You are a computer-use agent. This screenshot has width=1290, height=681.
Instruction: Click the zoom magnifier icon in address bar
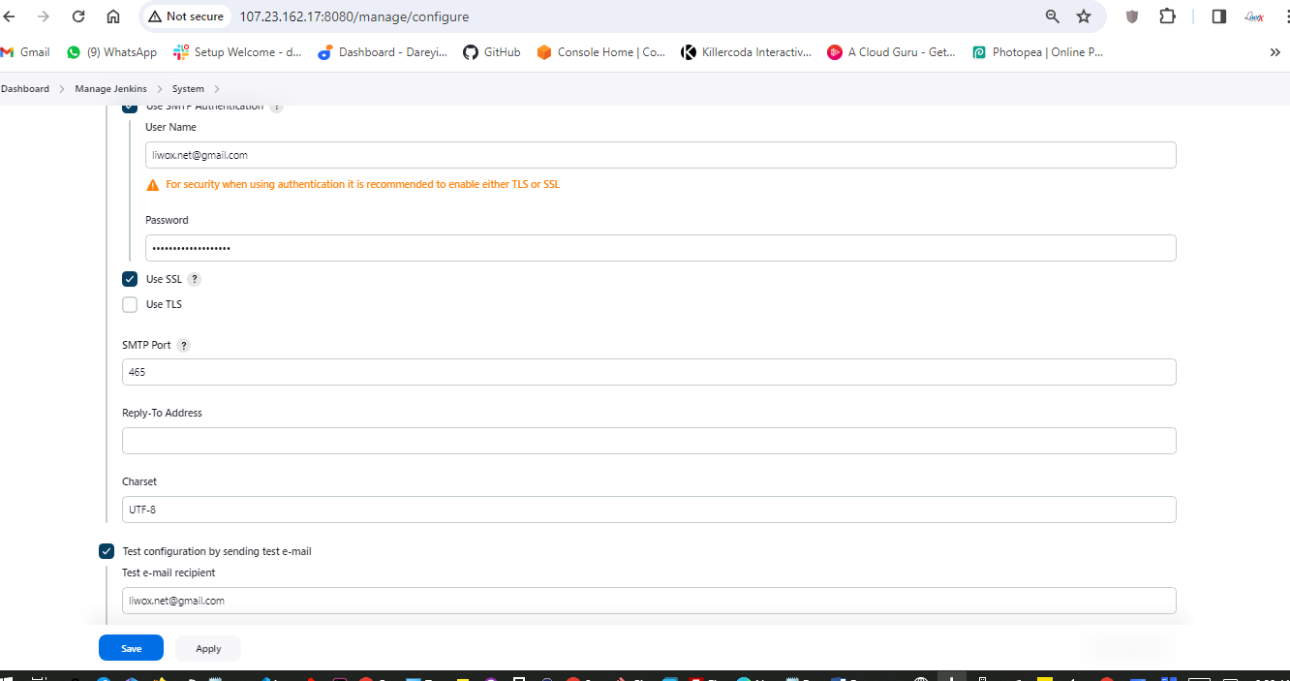1053,16
